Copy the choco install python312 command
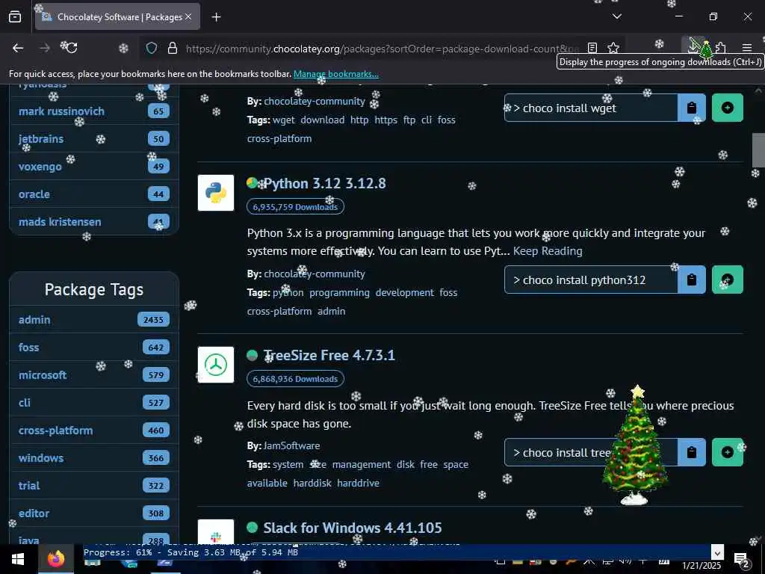This screenshot has width=765, height=574. pyautogui.click(x=691, y=280)
